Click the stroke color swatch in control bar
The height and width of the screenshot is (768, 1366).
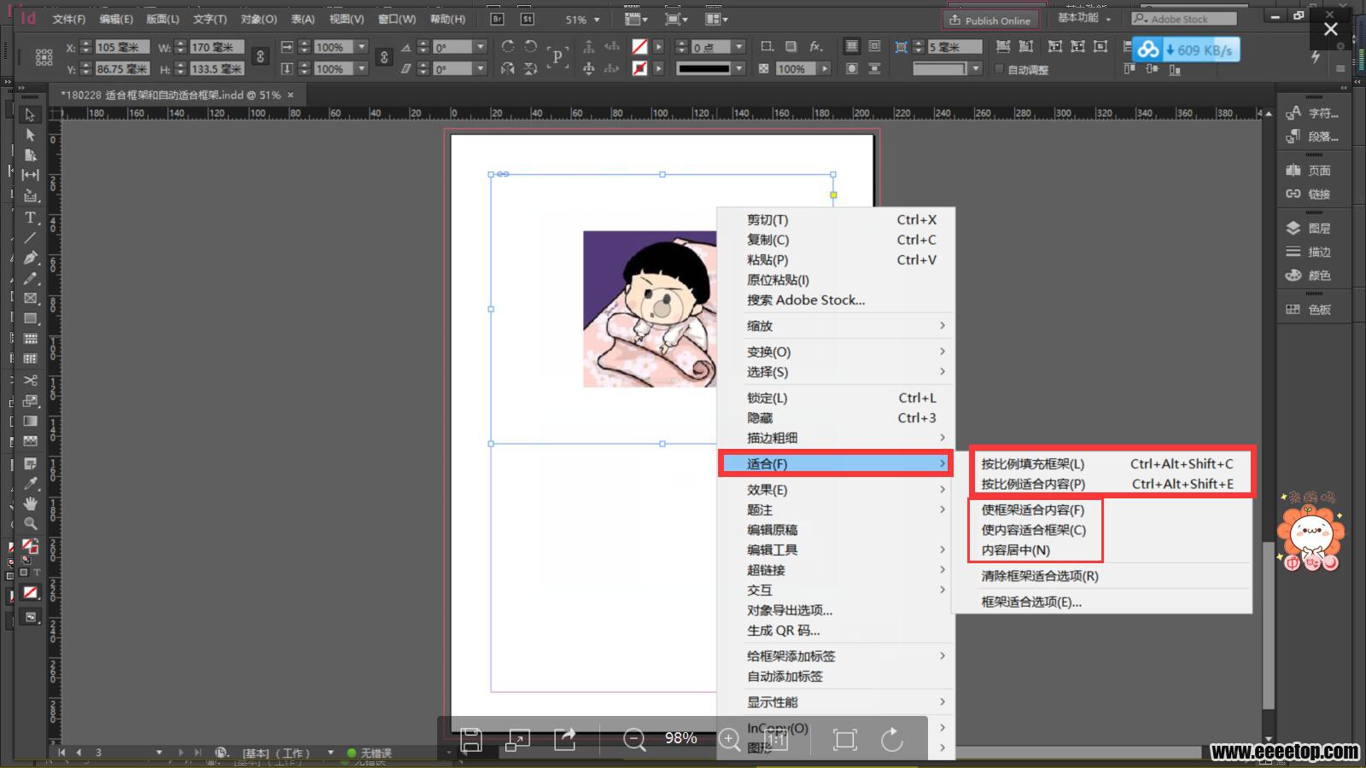(639, 68)
